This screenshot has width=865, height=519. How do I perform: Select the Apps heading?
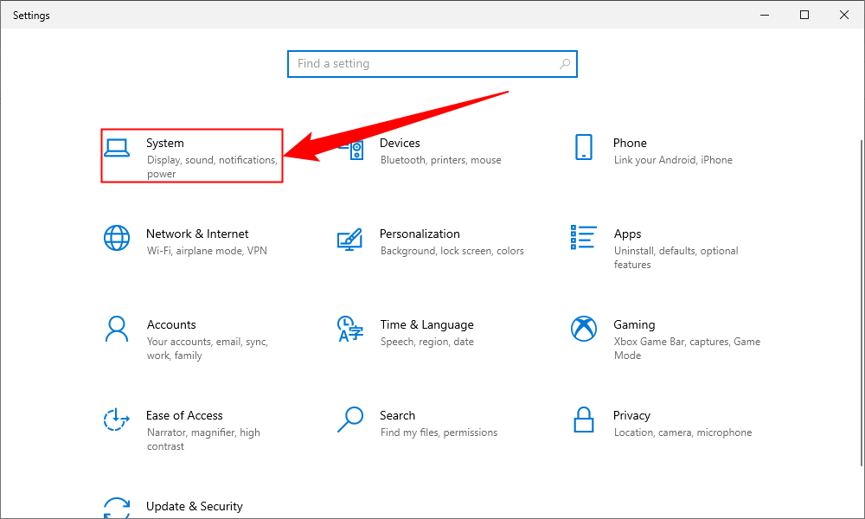[628, 234]
